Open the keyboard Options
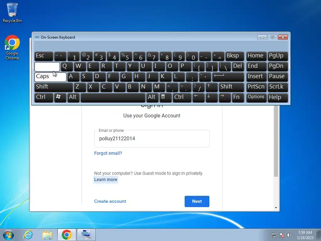This screenshot has height=241, width=321. click(256, 98)
